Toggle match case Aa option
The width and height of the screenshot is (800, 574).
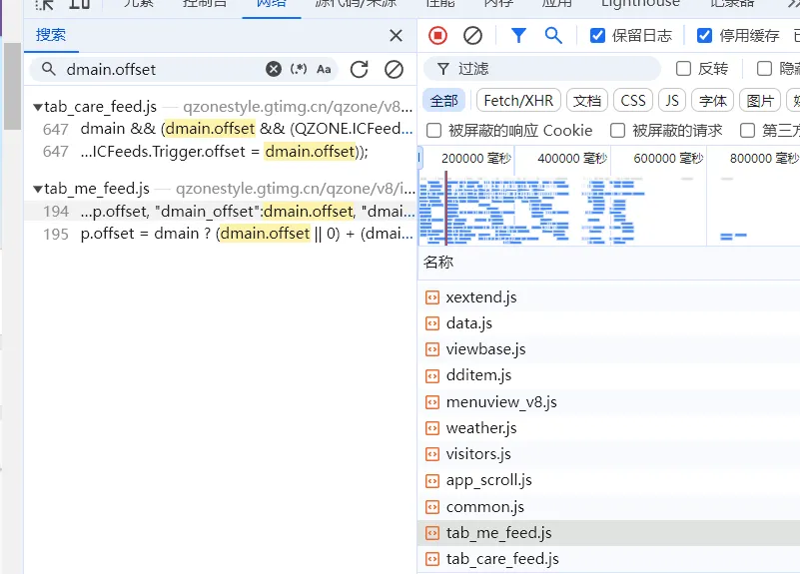point(324,69)
